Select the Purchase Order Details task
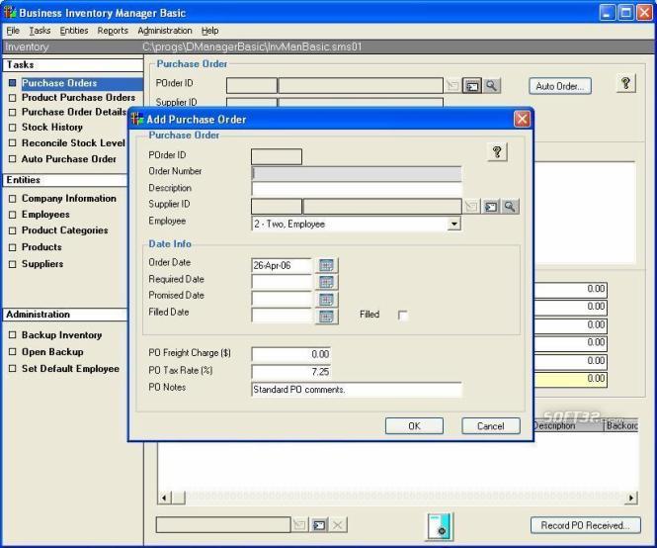This screenshot has width=657, height=548. click(x=74, y=112)
